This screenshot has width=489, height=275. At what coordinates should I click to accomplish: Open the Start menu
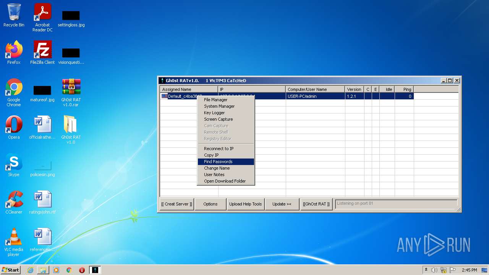[x=11, y=270]
